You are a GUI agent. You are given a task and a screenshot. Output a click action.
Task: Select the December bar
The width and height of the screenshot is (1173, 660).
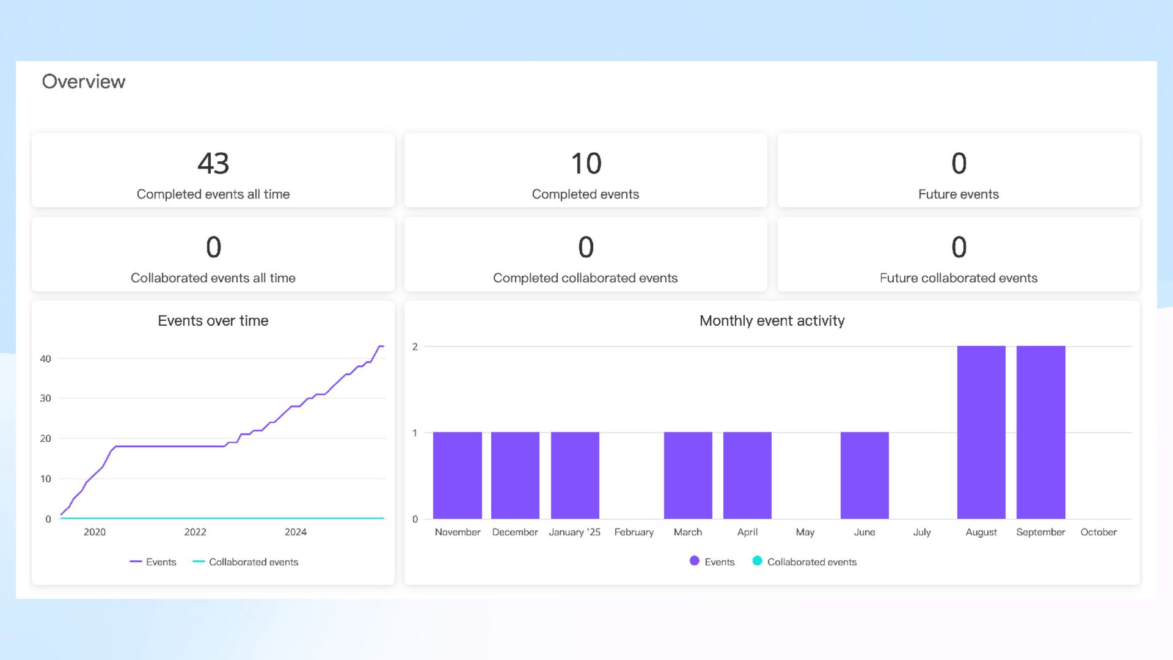(x=515, y=475)
